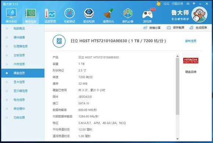
Task: Click the 600.00 MB/秒 transfer rate value
Action: pyautogui.click(x=88, y=110)
